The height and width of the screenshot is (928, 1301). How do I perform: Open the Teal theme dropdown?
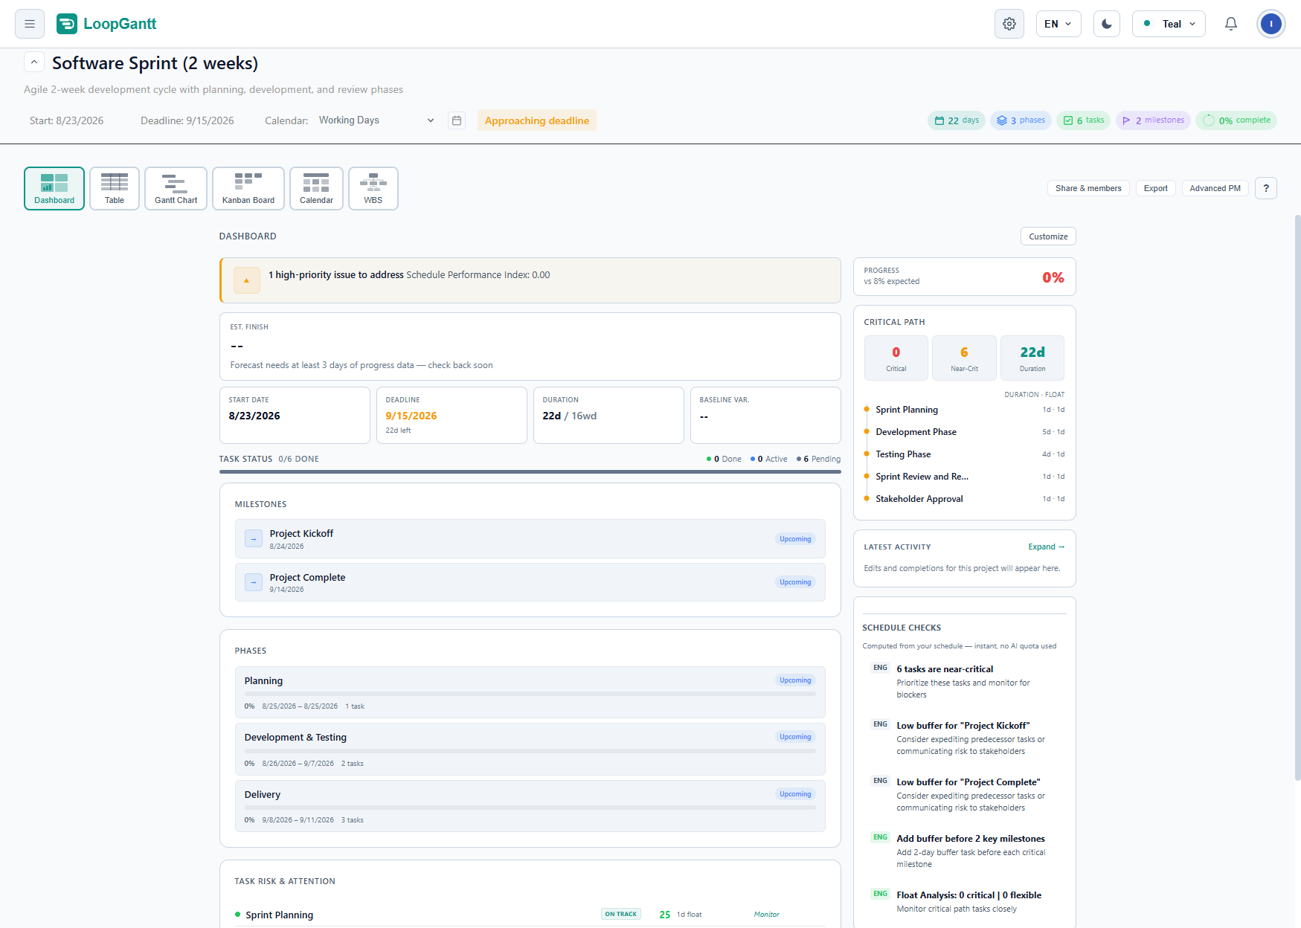pos(1169,24)
